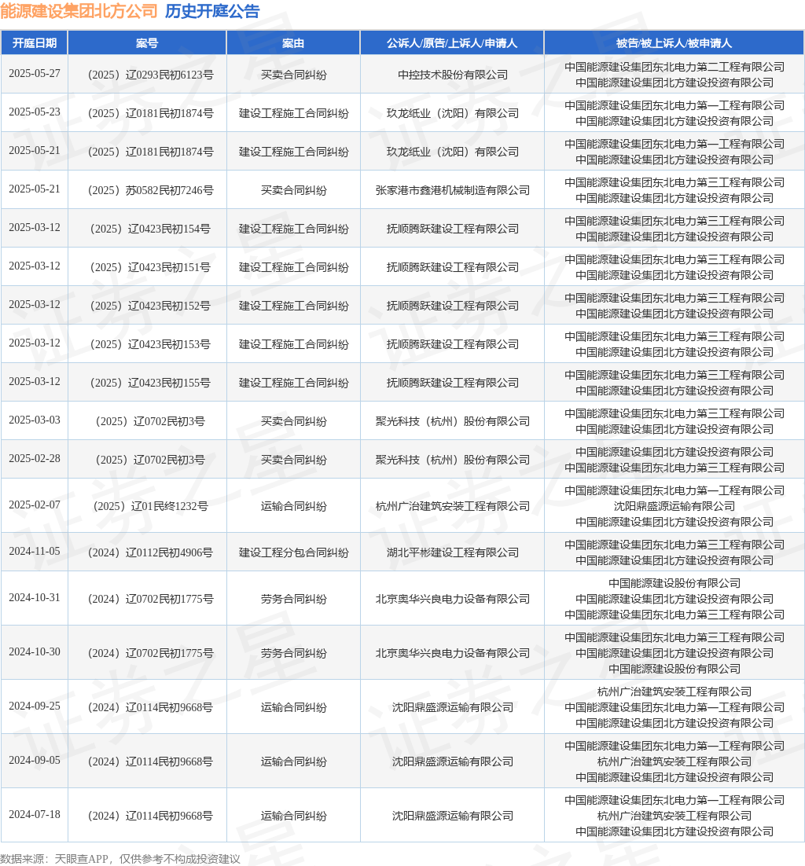Click 抚顺腾跃建设工程有限公司 in the 民初154号 row

453,229
